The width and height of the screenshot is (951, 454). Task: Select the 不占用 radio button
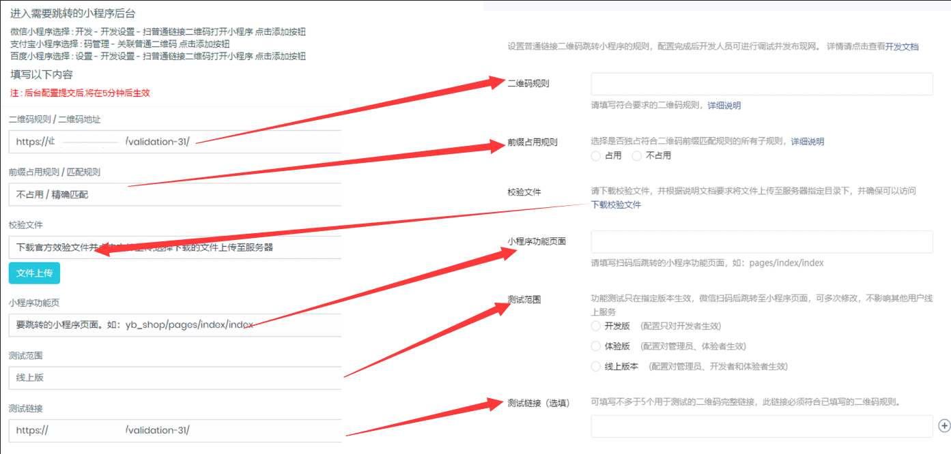tap(637, 155)
